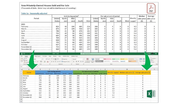Click the Save icon in Excel title bar
Screen dimensions: 176x105
pos(22,54)
